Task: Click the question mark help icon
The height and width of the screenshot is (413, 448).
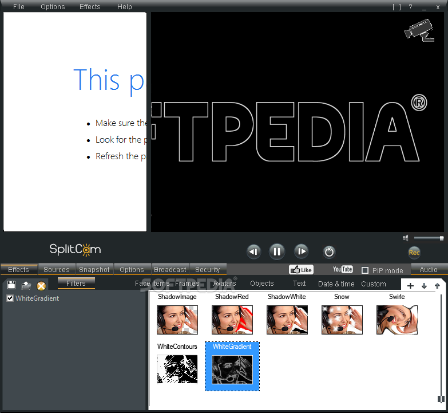Action: click(x=411, y=6)
